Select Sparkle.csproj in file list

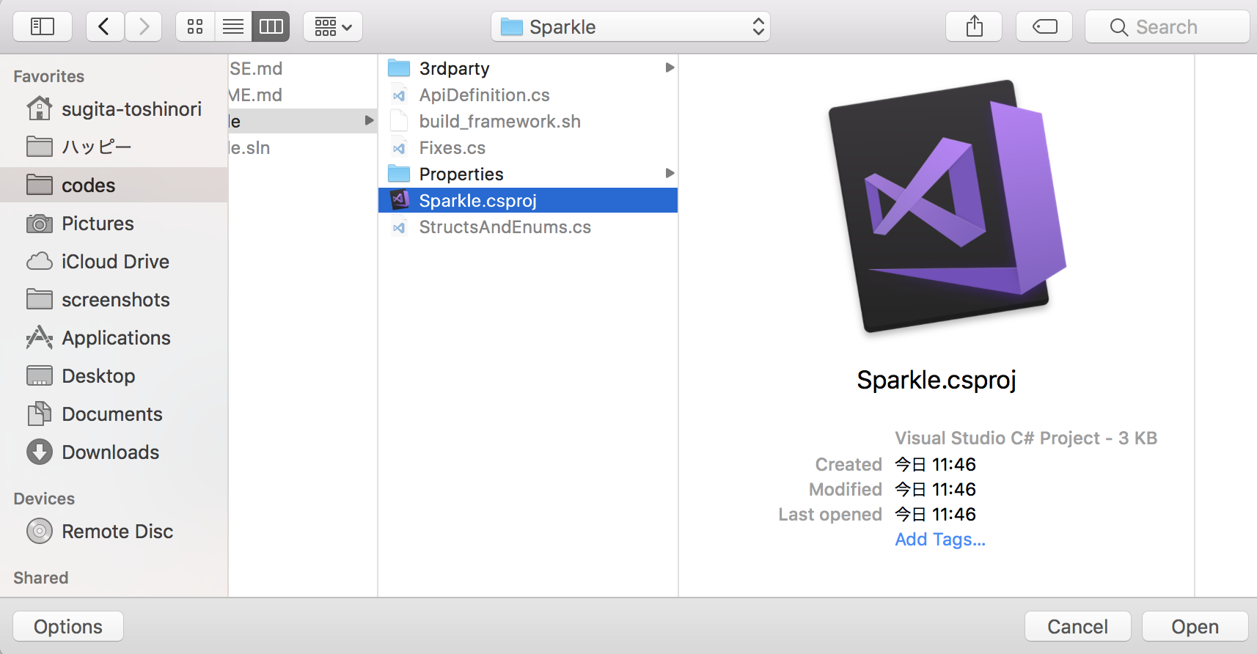click(x=528, y=200)
